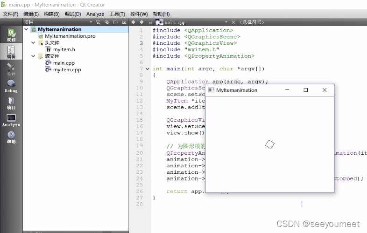This screenshot has width=367, height=233.
Task: Collapse the headers (头文件) folder
Action: (33, 43)
